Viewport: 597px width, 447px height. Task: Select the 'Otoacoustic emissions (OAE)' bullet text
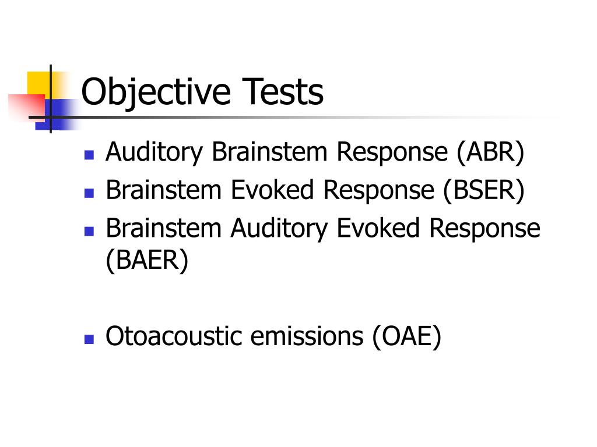(273, 337)
